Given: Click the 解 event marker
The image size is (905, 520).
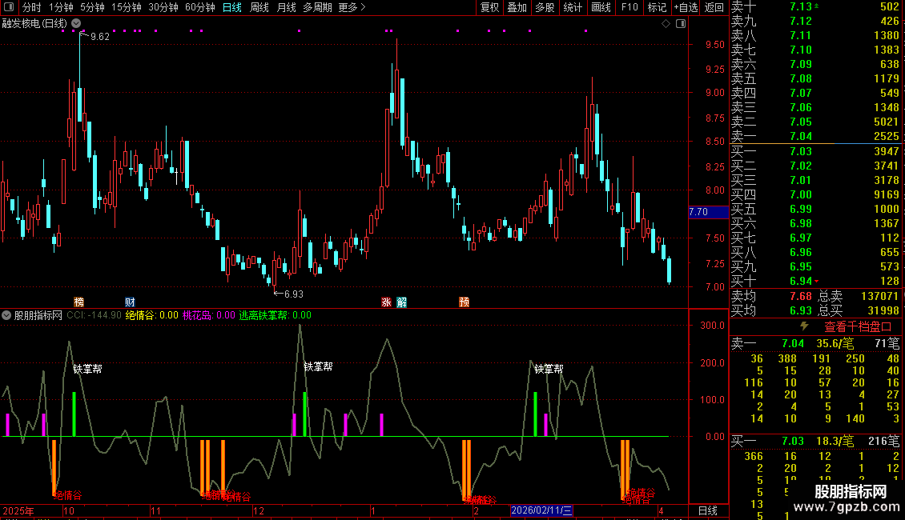Looking at the screenshot, I should click(402, 302).
